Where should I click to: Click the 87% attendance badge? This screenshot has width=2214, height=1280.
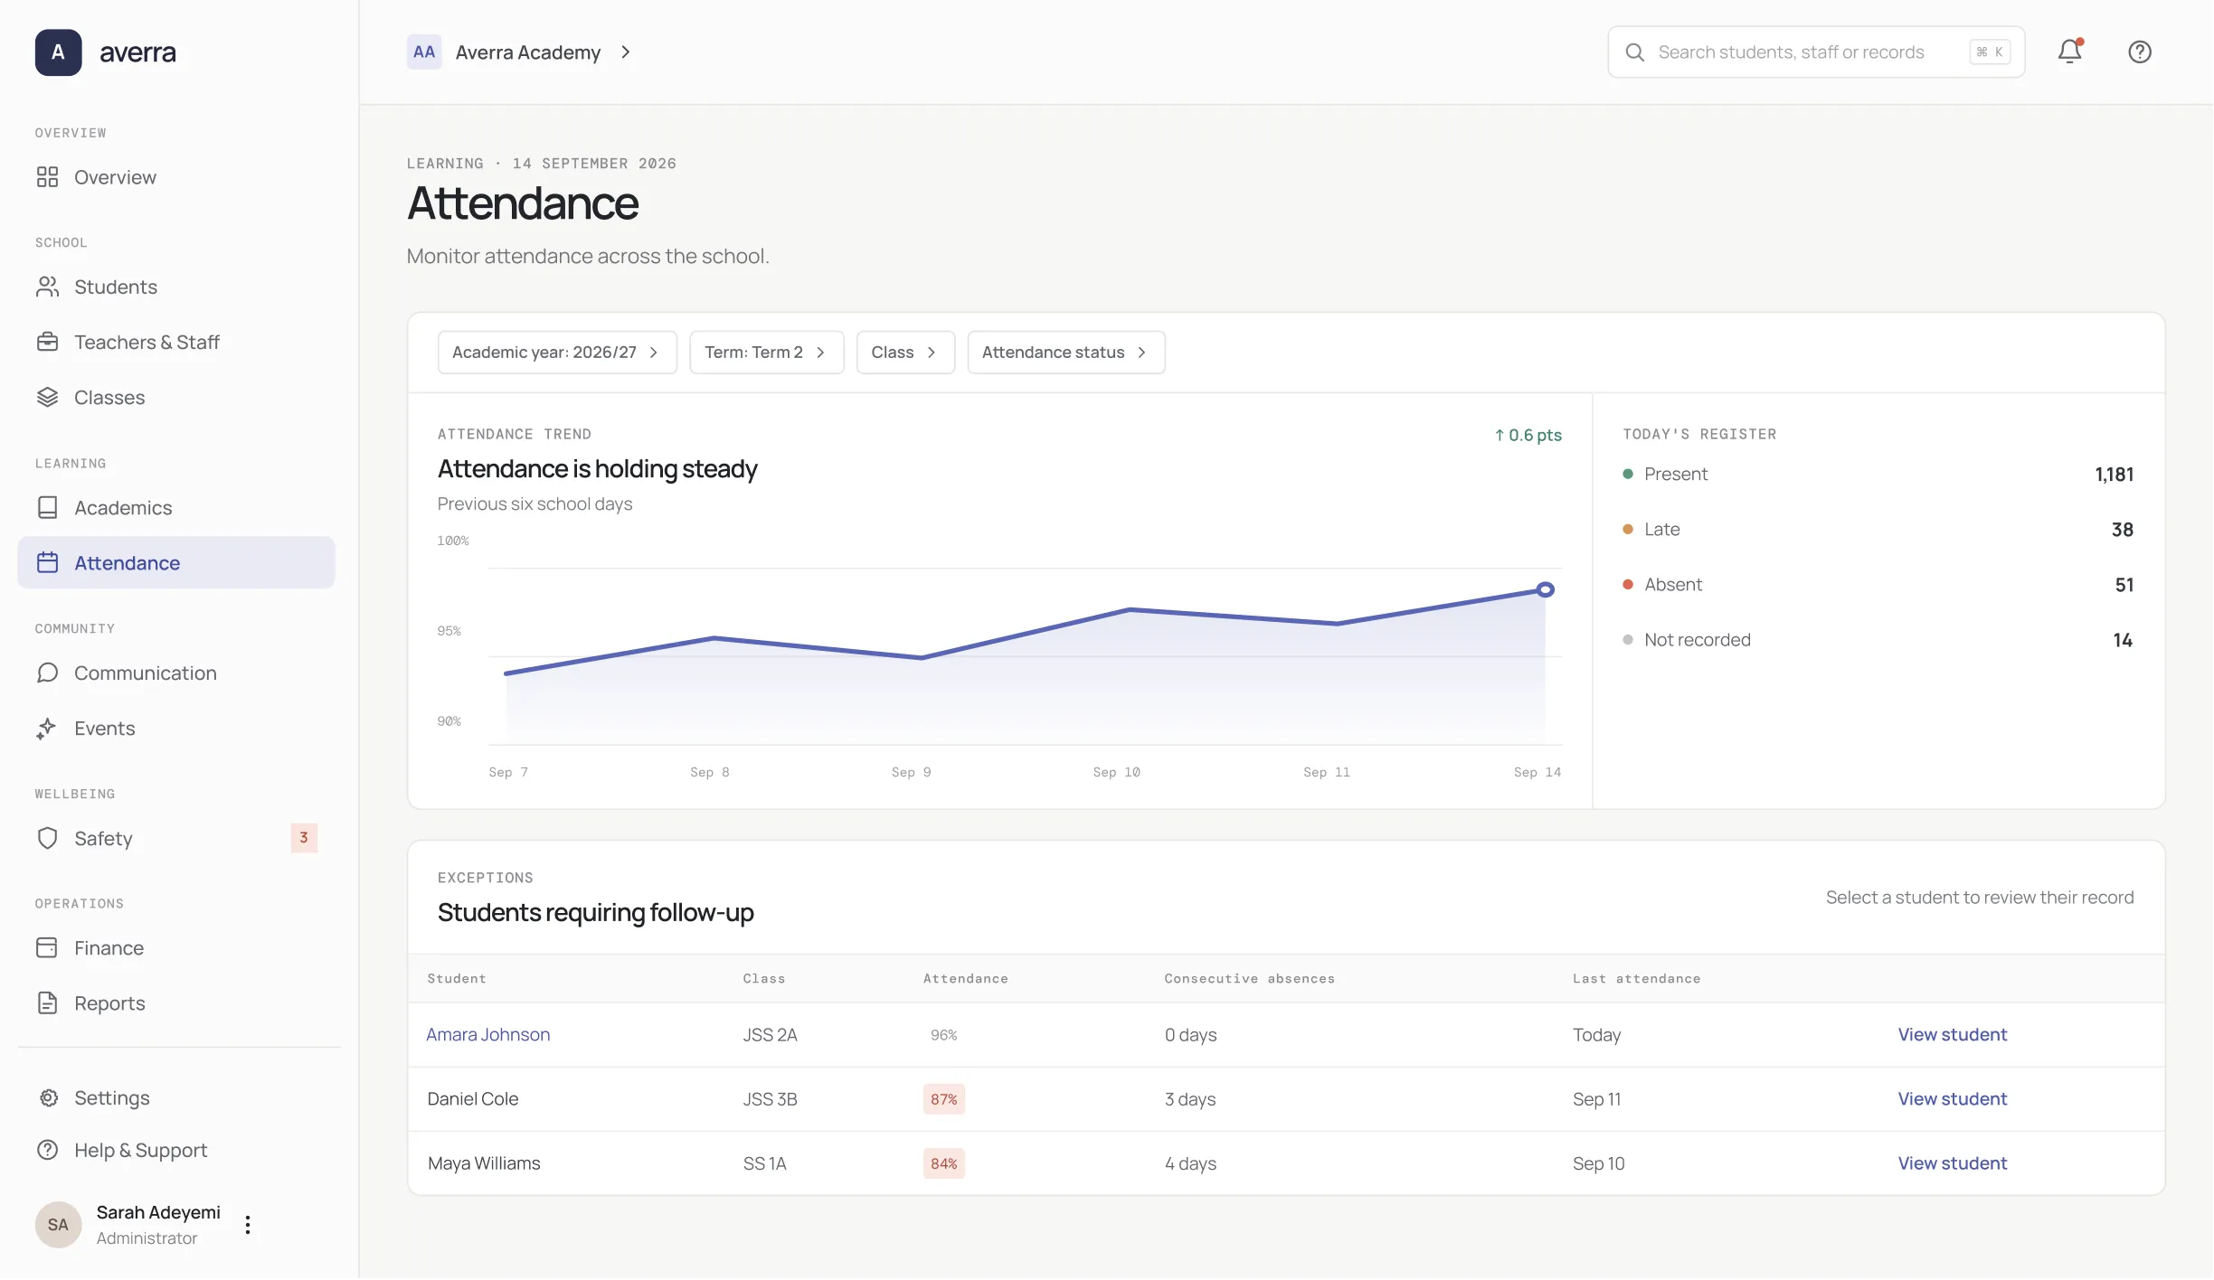(944, 1099)
